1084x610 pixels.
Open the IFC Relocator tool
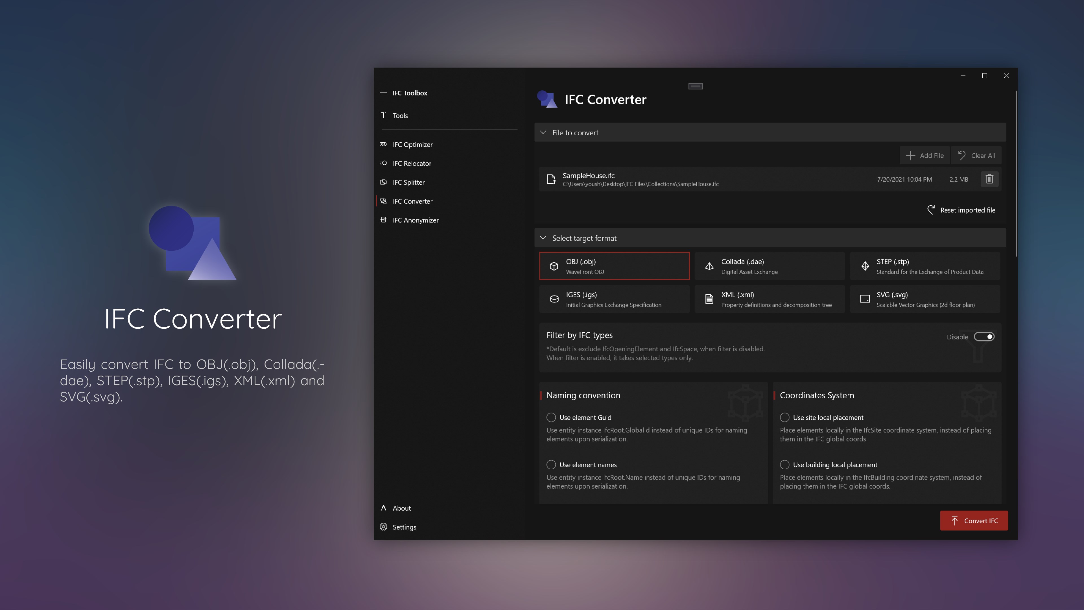(412, 163)
